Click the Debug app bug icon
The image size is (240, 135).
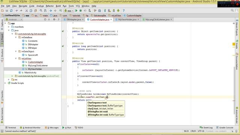coord(81,10)
